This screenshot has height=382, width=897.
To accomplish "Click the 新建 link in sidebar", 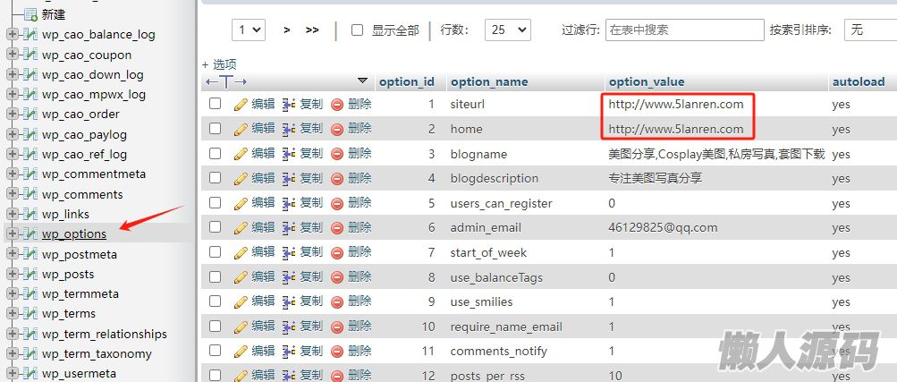I will pyautogui.click(x=54, y=14).
